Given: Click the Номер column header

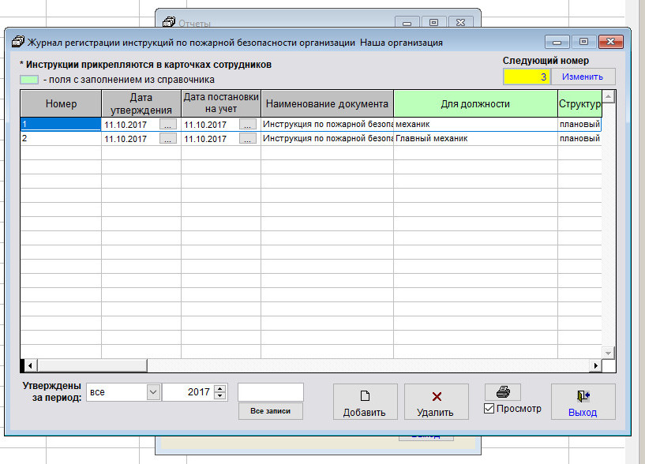Looking at the screenshot, I should pos(61,104).
